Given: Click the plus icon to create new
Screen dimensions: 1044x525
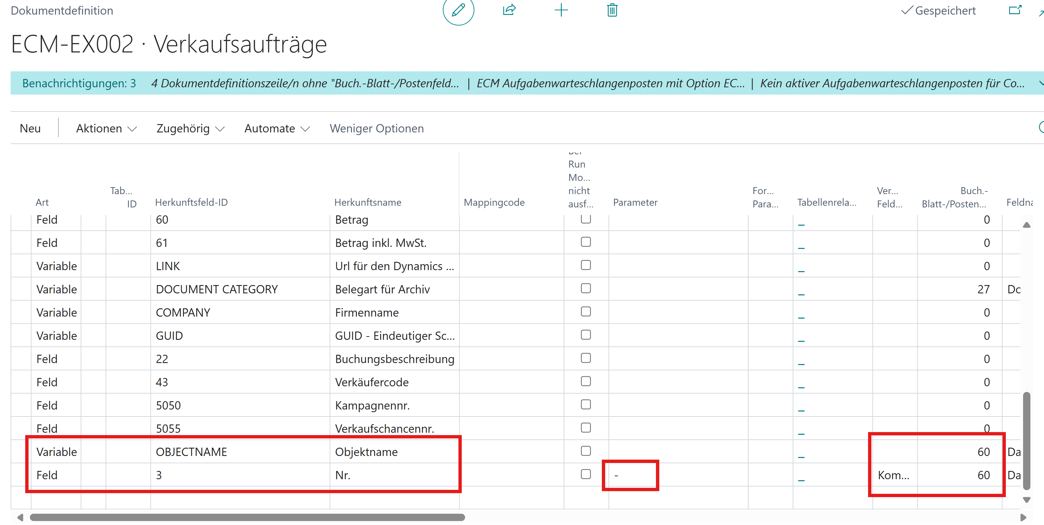Looking at the screenshot, I should click(561, 10).
